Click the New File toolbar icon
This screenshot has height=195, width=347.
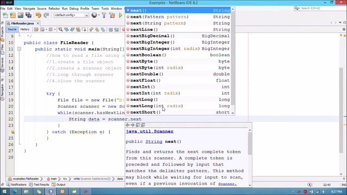pyautogui.click(x=5, y=15)
